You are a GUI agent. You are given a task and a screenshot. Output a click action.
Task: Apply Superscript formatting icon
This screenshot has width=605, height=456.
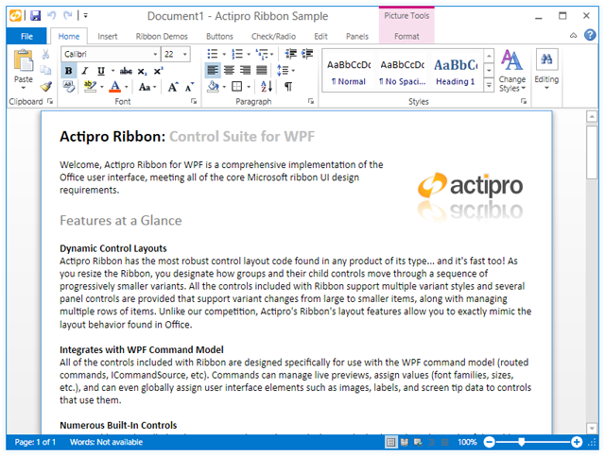158,71
